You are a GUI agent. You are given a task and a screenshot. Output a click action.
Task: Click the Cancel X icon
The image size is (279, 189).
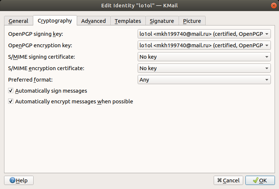pyautogui.click(x=220, y=181)
